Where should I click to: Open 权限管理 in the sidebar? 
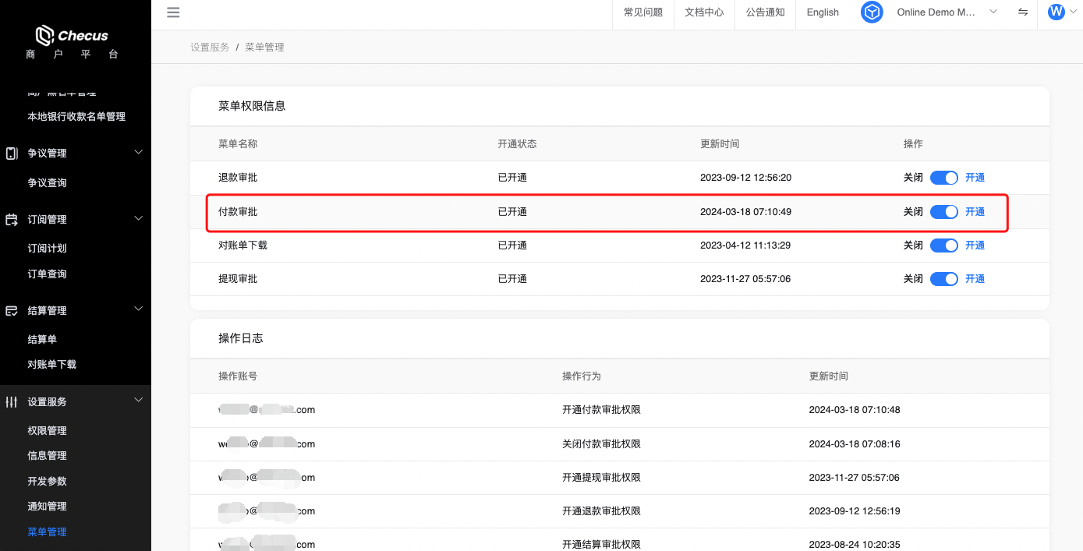click(47, 431)
